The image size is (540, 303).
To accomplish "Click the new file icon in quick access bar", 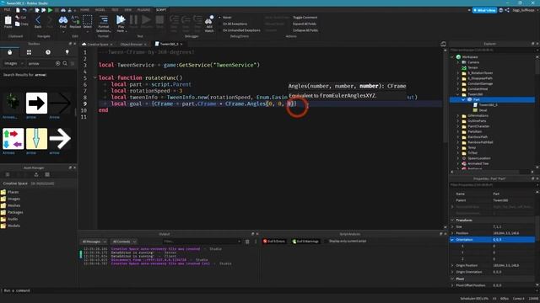I will click(18, 10).
